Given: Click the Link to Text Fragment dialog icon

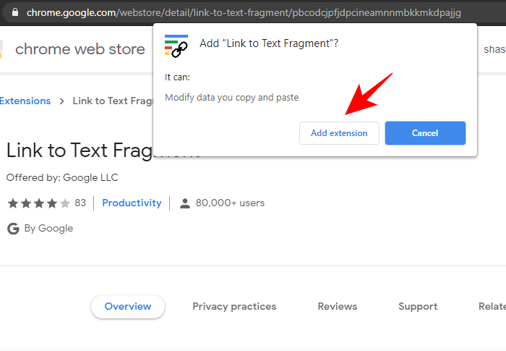Looking at the screenshot, I should [176, 46].
